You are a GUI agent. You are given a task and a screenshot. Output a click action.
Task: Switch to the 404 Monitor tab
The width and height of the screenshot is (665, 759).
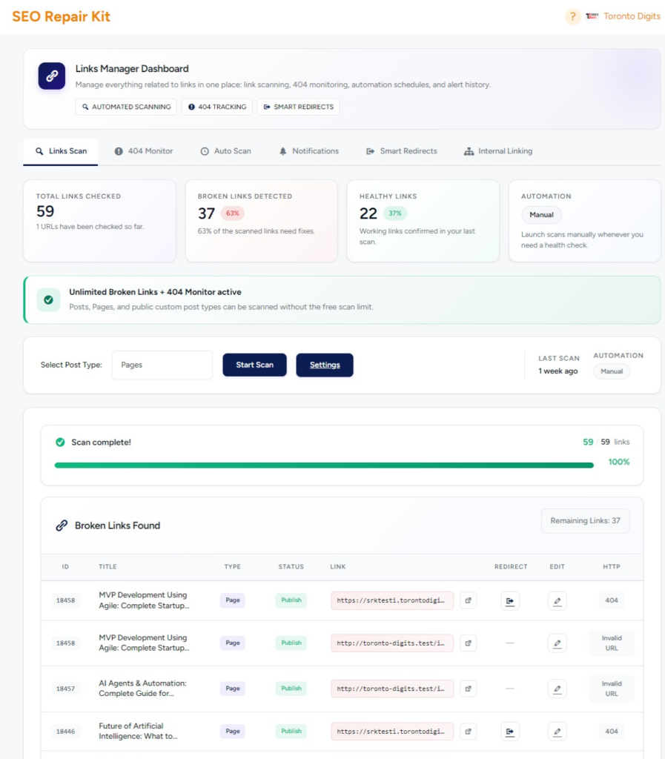(144, 151)
